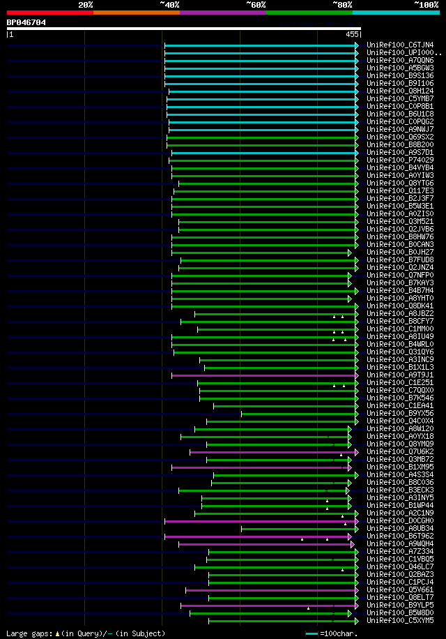Viewport: 446px width, 639px height.
Task: Select hit label UniRef100_A0ZIS0
Action: tap(400, 214)
